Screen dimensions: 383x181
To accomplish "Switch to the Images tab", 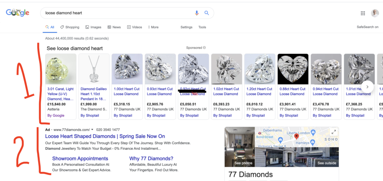I will coord(93,27).
